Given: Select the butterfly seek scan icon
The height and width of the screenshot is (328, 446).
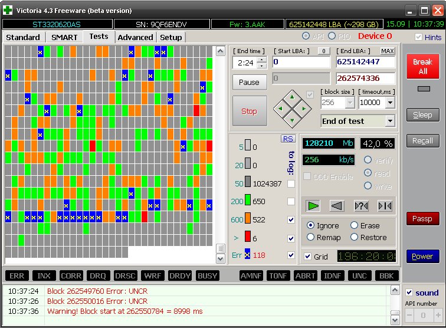Looking at the screenshot, I should click(x=385, y=206).
